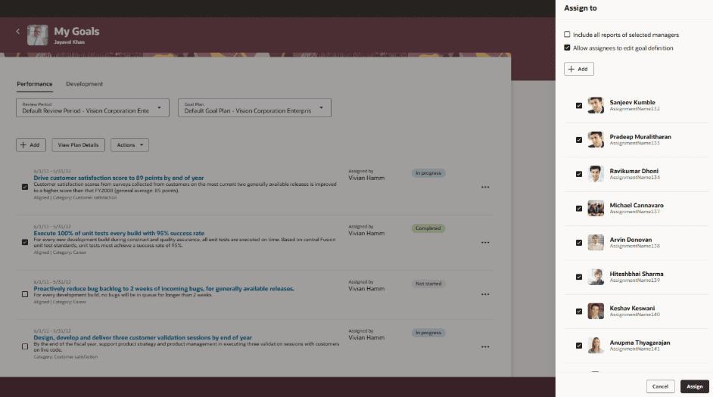
Task: Open more options for Drive customer satisfaction goal
Action: pyautogui.click(x=485, y=187)
